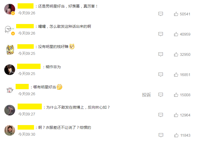Like the comment mentioning 林心如
Viewport: 197px width, 143px height.
[x=176, y=115]
